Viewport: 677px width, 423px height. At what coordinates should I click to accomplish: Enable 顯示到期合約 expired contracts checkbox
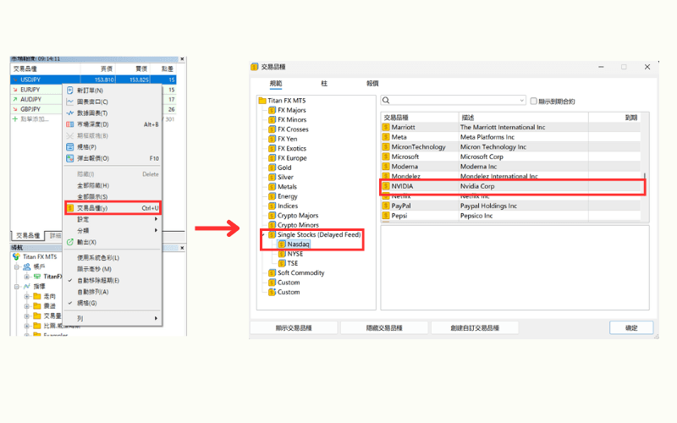[534, 101]
